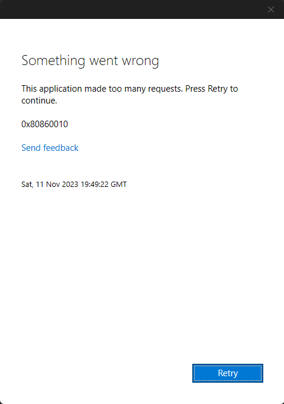
Task: Select the error code 0x80860010 text
Action: (x=44, y=124)
